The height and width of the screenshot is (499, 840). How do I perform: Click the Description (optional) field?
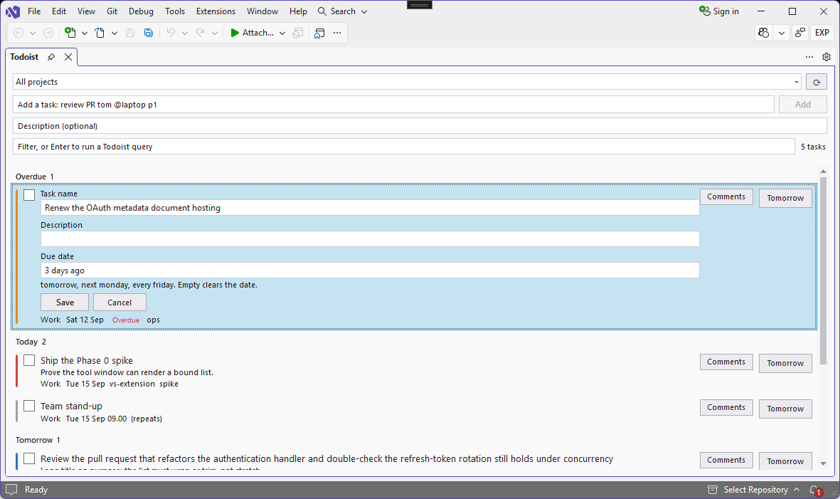[420, 126]
